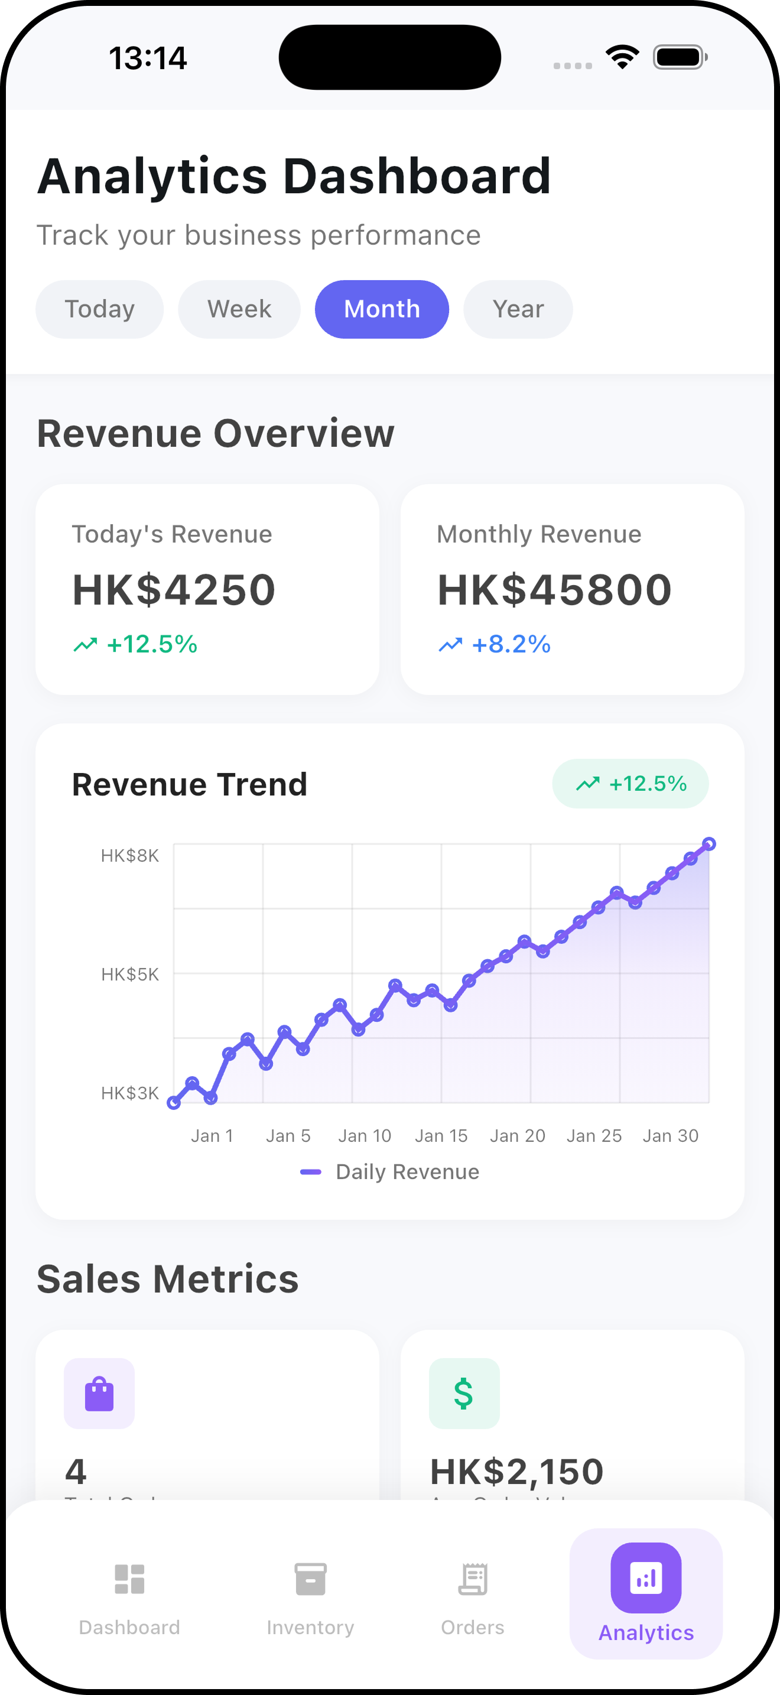Screen dimensions: 780x1695
Task: Open the Dashboard grid icon
Action: click(x=129, y=1579)
